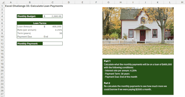185x97 pixels.
Task: Select the 'End' payment due cell
Action: [x=53, y=37]
